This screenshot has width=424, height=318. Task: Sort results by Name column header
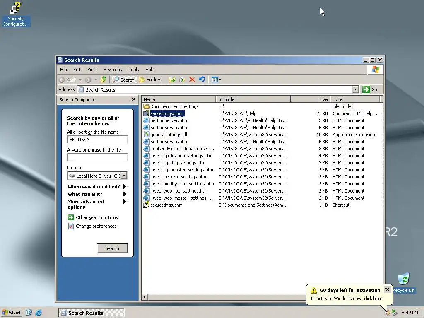[179, 99]
